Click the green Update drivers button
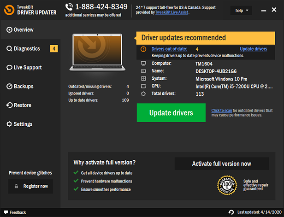Image resolution: width=284 pixels, height=217 pixels. tap(171, 112)
